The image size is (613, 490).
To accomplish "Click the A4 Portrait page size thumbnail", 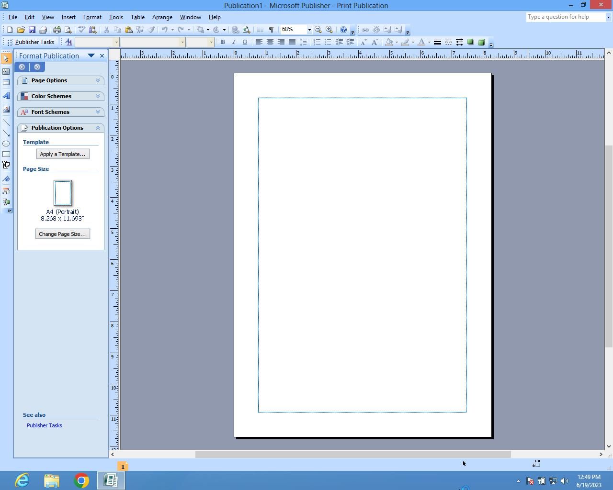I will tap(63, 193).
